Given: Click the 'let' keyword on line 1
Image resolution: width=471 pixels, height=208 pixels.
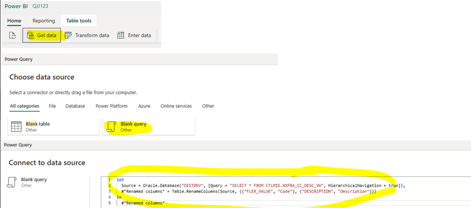Looking at the screenshot, I should pyautogui.click(x=119, y=180).
